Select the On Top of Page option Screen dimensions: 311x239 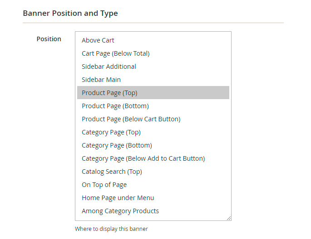pyautogui.click(x=104, y=185)
